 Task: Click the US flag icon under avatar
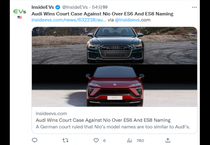tap(20, 17)
